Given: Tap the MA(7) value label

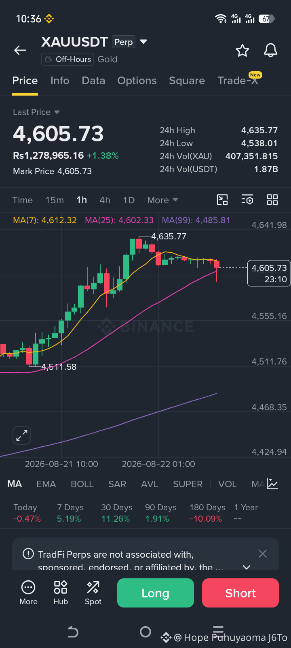Looking at the screenshot, I should tap(45, 220).
